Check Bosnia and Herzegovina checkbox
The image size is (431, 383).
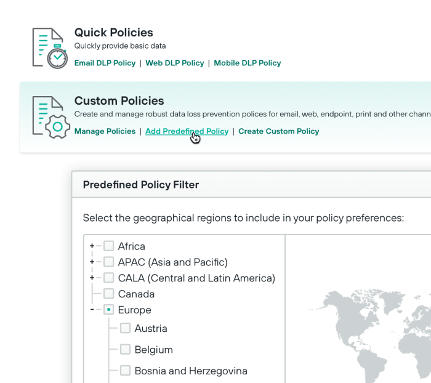[x=125, y=371]
